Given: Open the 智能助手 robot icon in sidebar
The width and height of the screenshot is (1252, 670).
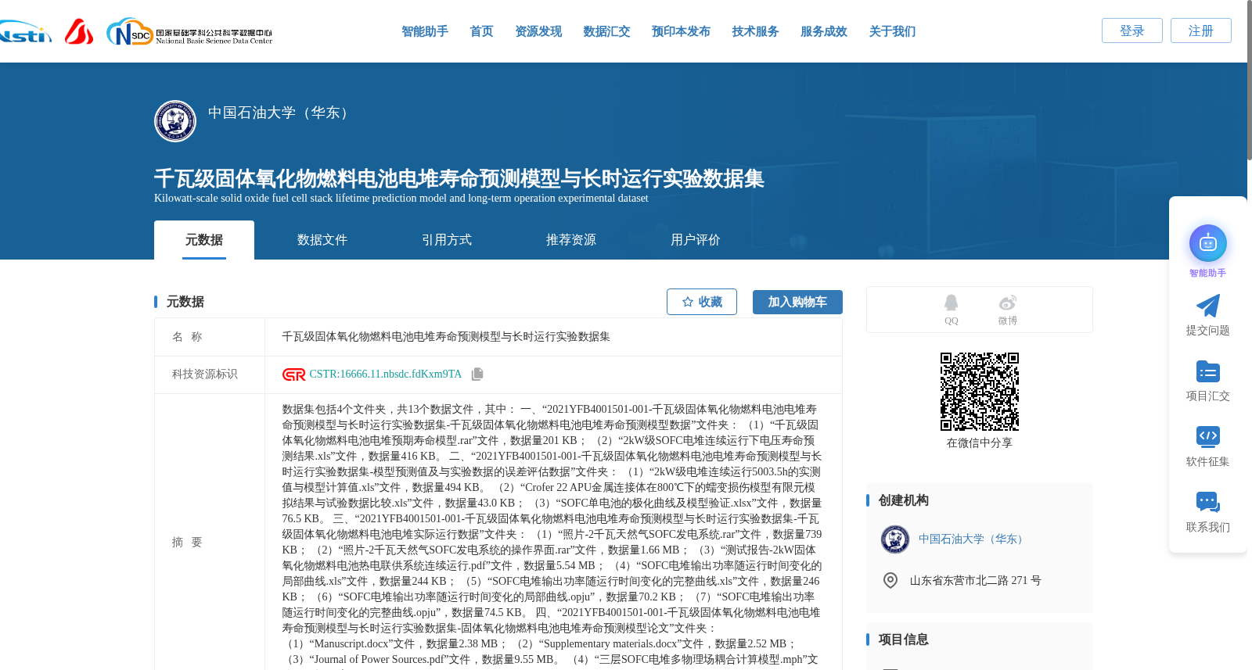Looking at the screenshot, I should coord(1208,244).
